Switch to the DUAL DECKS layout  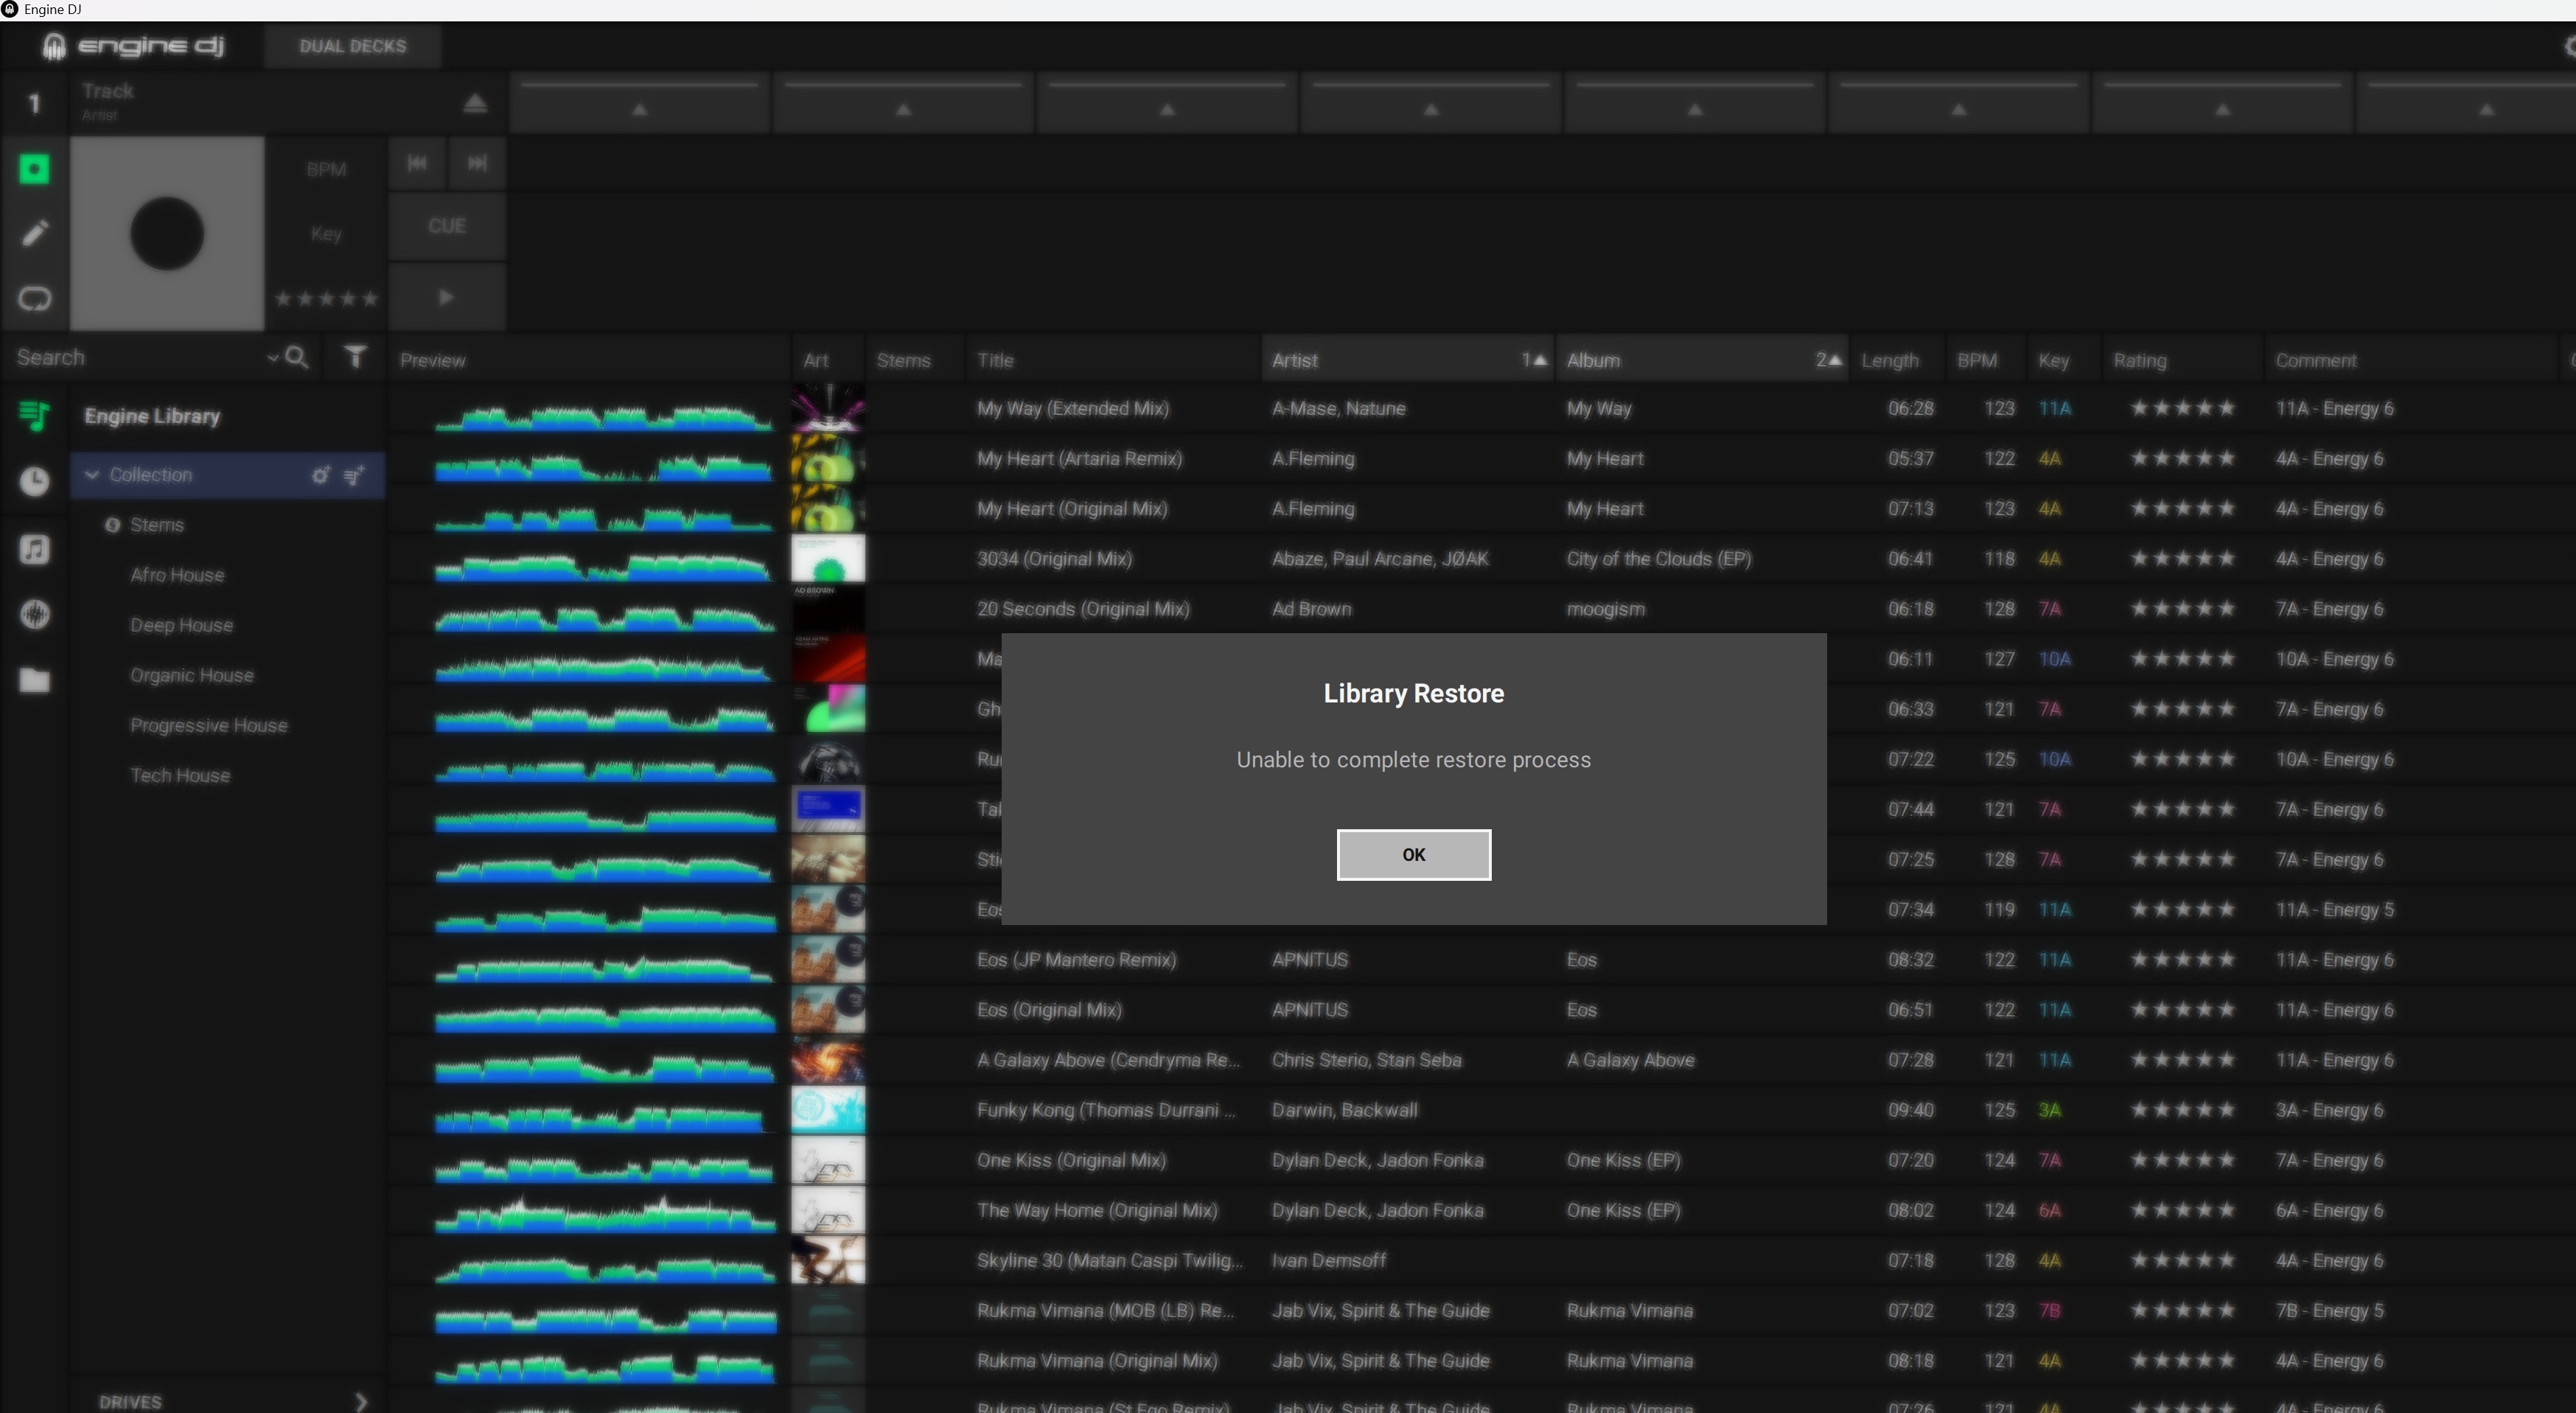coord(352,46)
